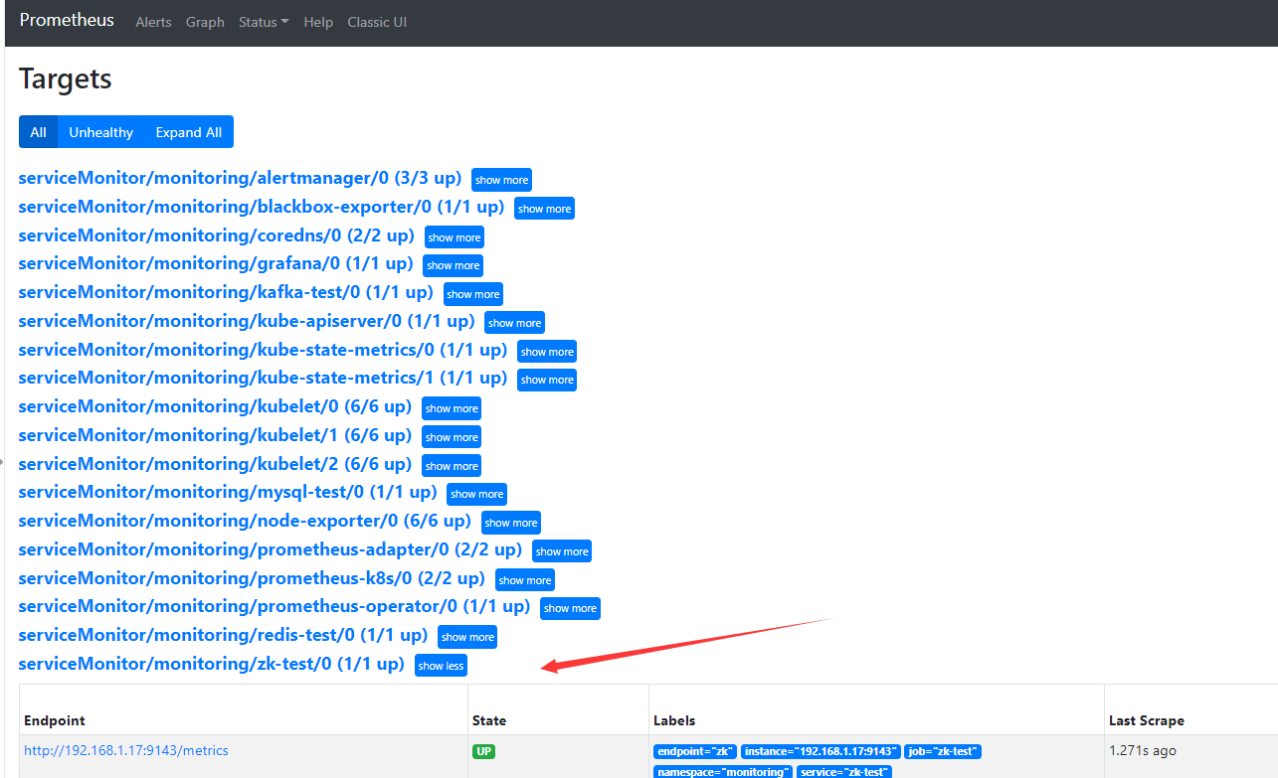This screenshot has height=778, width=1278.
Task: Open the zk-test/0 service monitor heading
Action: [x=212, y=664]
